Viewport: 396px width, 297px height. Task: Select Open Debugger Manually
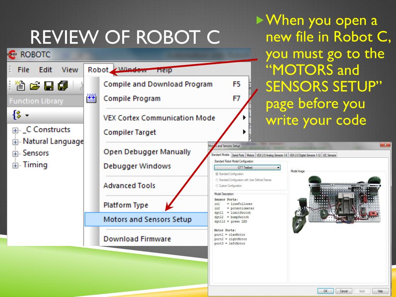pos(147,152)
